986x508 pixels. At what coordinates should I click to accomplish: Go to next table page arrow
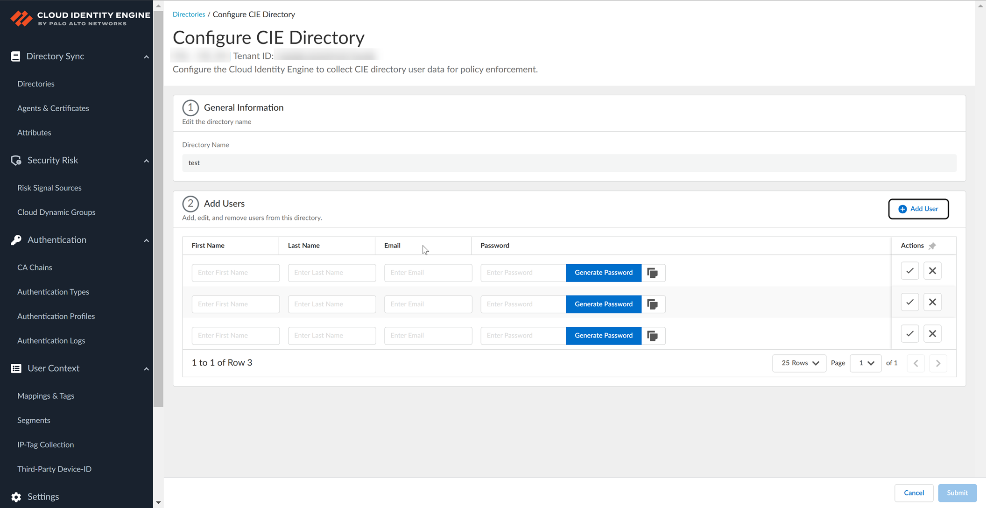coord(938,363)
